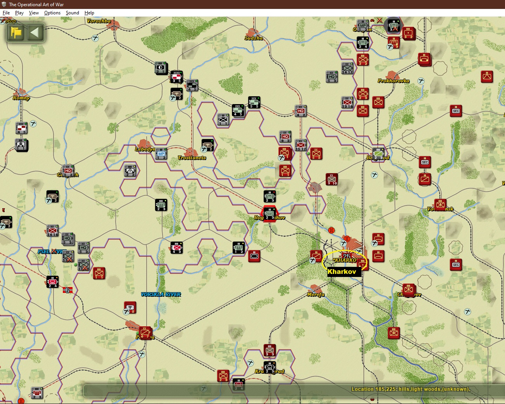Select the German HQ unit at Gadyach
The height and width of the screenshot is (404, 505).
click(68, 171)
